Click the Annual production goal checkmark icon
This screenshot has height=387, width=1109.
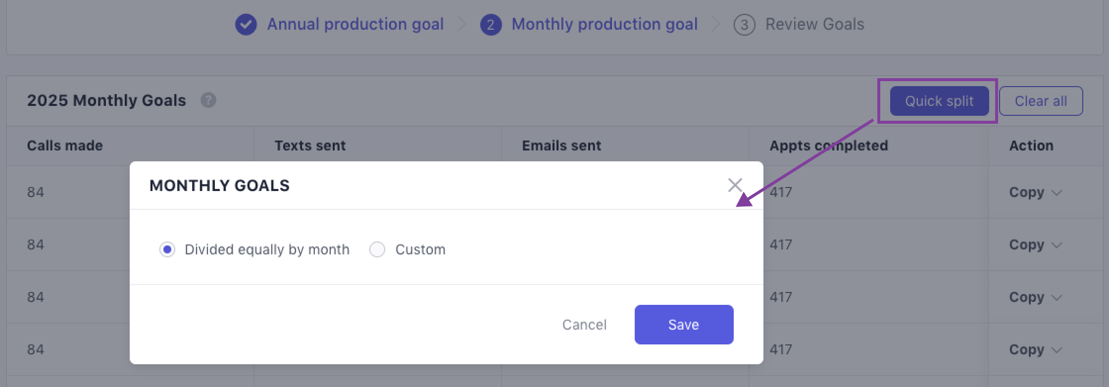tap(246, 24)
